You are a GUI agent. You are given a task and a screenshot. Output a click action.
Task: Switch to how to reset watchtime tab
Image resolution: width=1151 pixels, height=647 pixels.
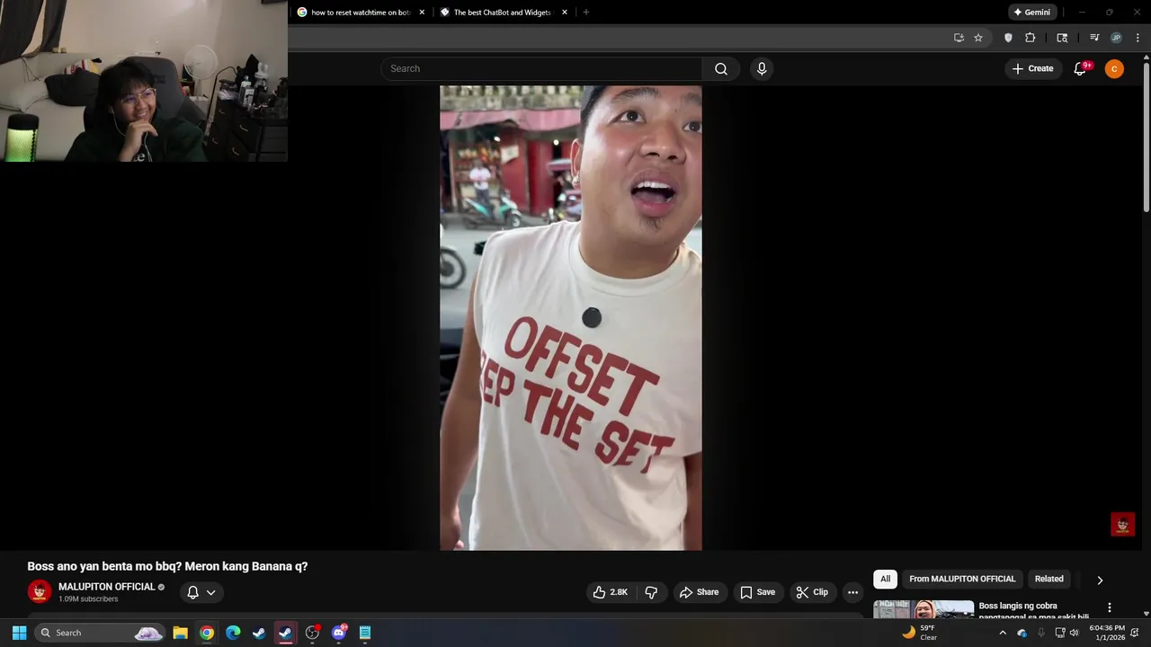coord(360,13)
